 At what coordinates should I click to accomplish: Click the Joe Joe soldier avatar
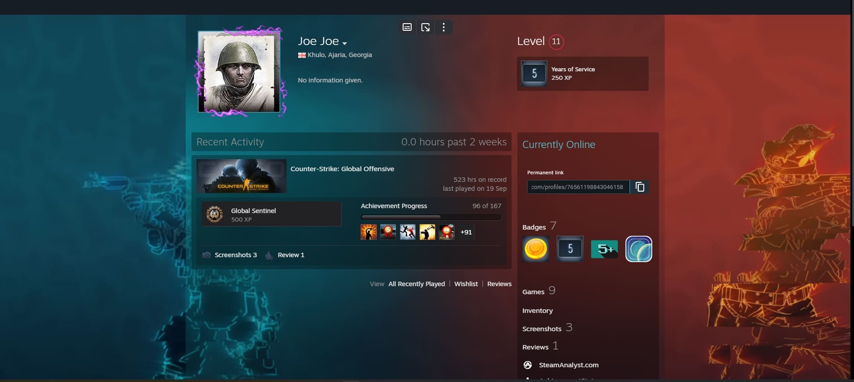239,71
